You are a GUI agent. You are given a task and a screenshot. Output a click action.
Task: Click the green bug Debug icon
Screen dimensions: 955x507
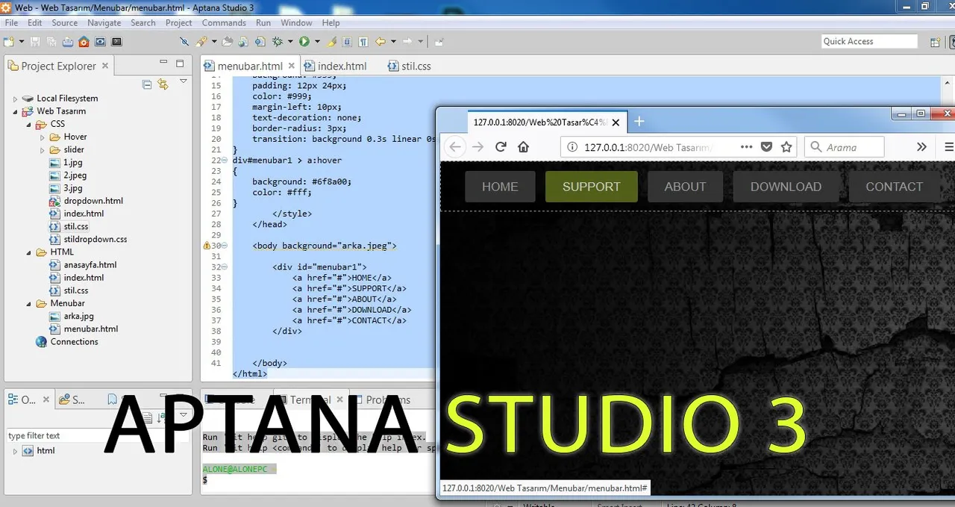(x=277, y=42)
